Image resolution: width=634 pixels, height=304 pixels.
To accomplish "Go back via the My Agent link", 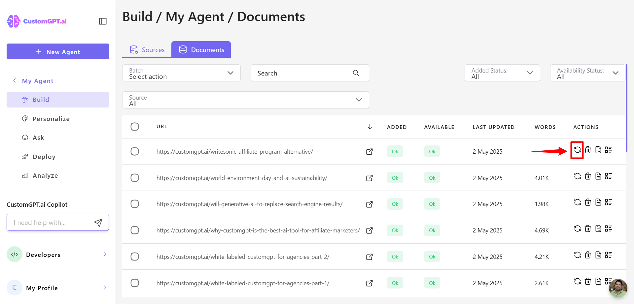I will [x=33, y=81].
